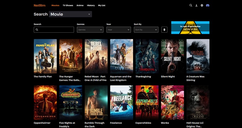Open the Rumble Through the Dark poster
Image resolution: width=242 pixels, height=128 pixels.
[x=96, y=103]
